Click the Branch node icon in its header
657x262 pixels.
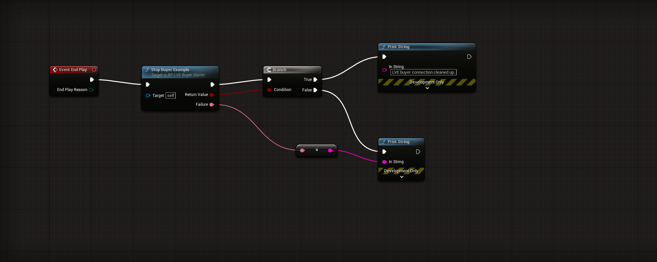(x=269, y=70)
